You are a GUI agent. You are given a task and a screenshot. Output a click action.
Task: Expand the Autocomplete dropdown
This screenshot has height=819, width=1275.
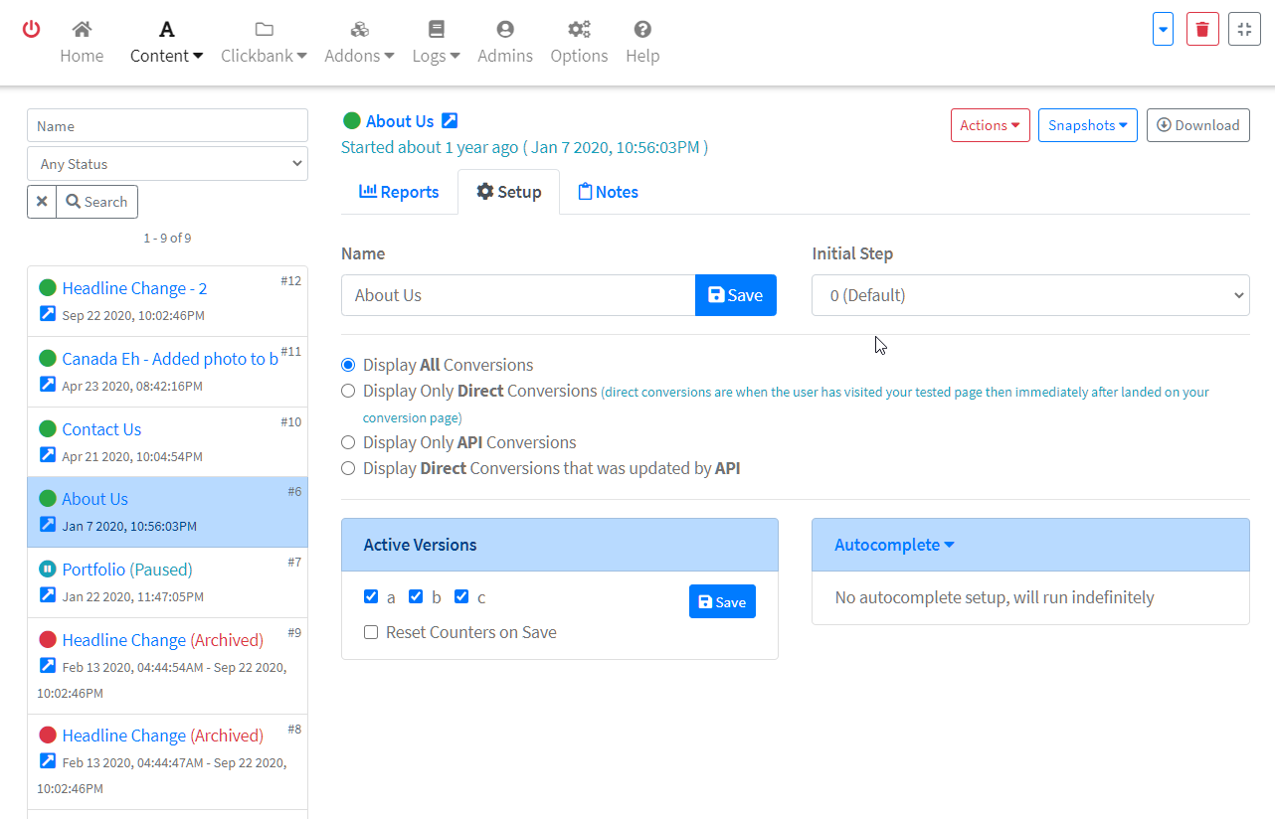coord(894,545)
